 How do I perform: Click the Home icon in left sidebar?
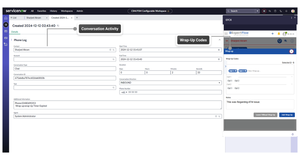pyautogui.click(x=6, y=18)
